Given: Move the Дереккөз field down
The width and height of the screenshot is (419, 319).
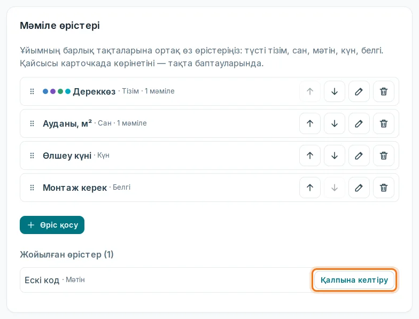Looking at the screenshot, I should pyautogui.click(x=335, y=91).
